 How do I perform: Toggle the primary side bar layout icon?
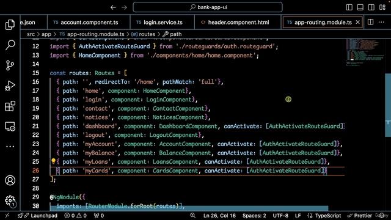[349, 7]
